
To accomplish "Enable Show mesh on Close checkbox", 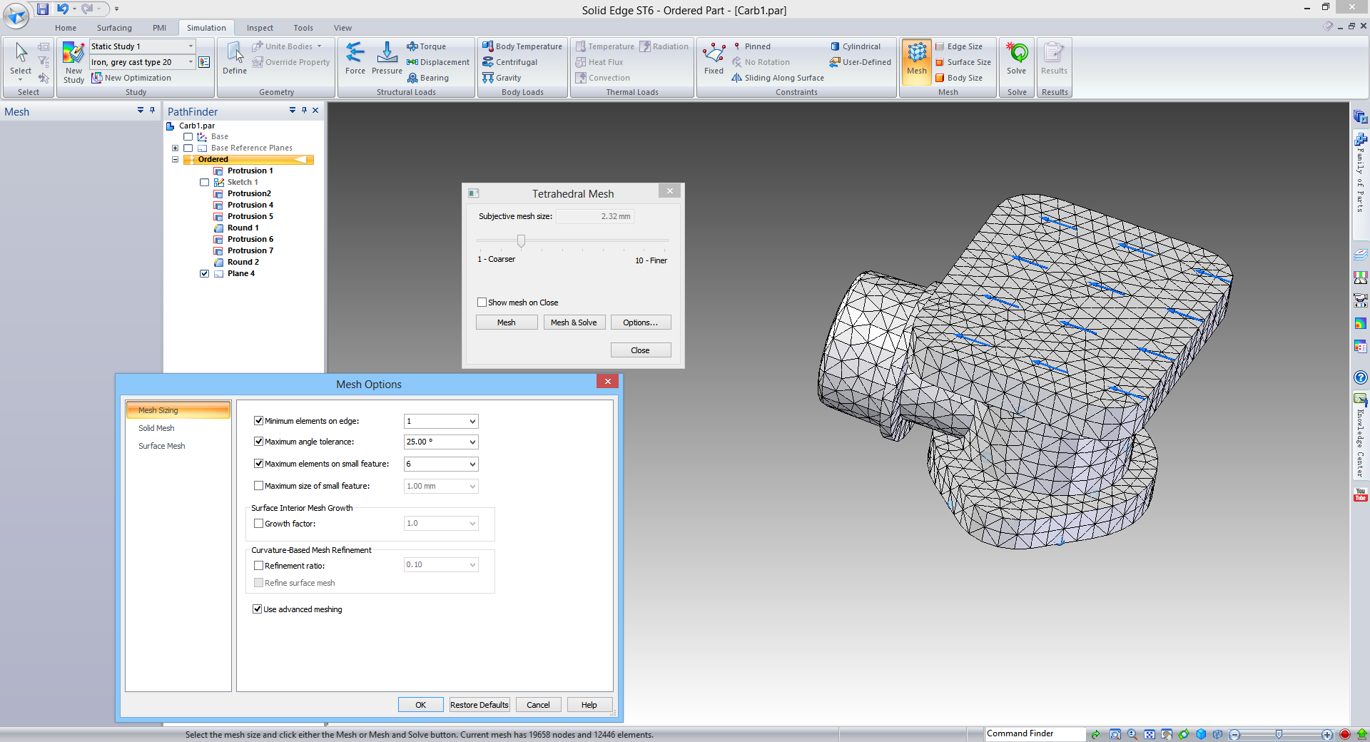I will 482,303.
